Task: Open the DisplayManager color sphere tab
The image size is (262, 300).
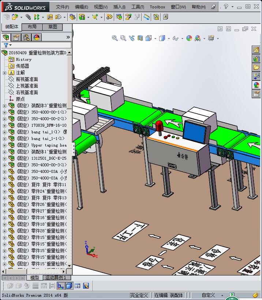Action: pos(37,37)
